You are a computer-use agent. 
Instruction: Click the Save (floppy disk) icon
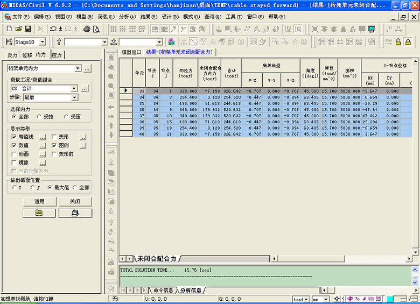coord(27,29)
